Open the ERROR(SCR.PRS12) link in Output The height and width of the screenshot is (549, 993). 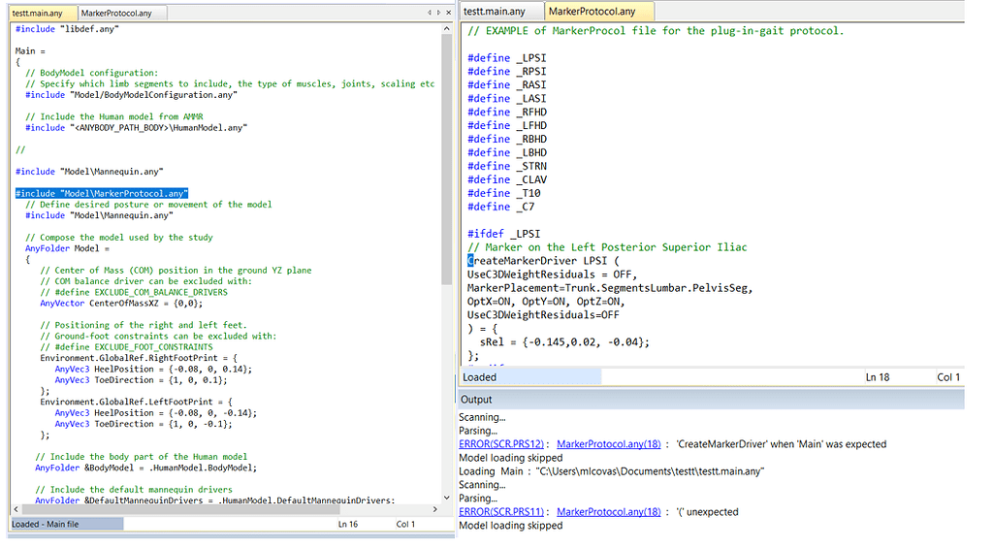(x=501, y=444)
